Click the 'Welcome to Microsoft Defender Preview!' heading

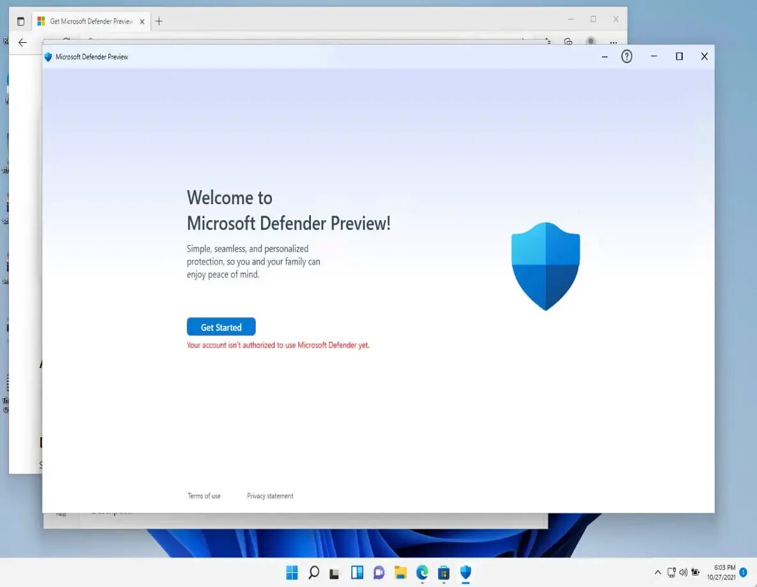(289, 211)
